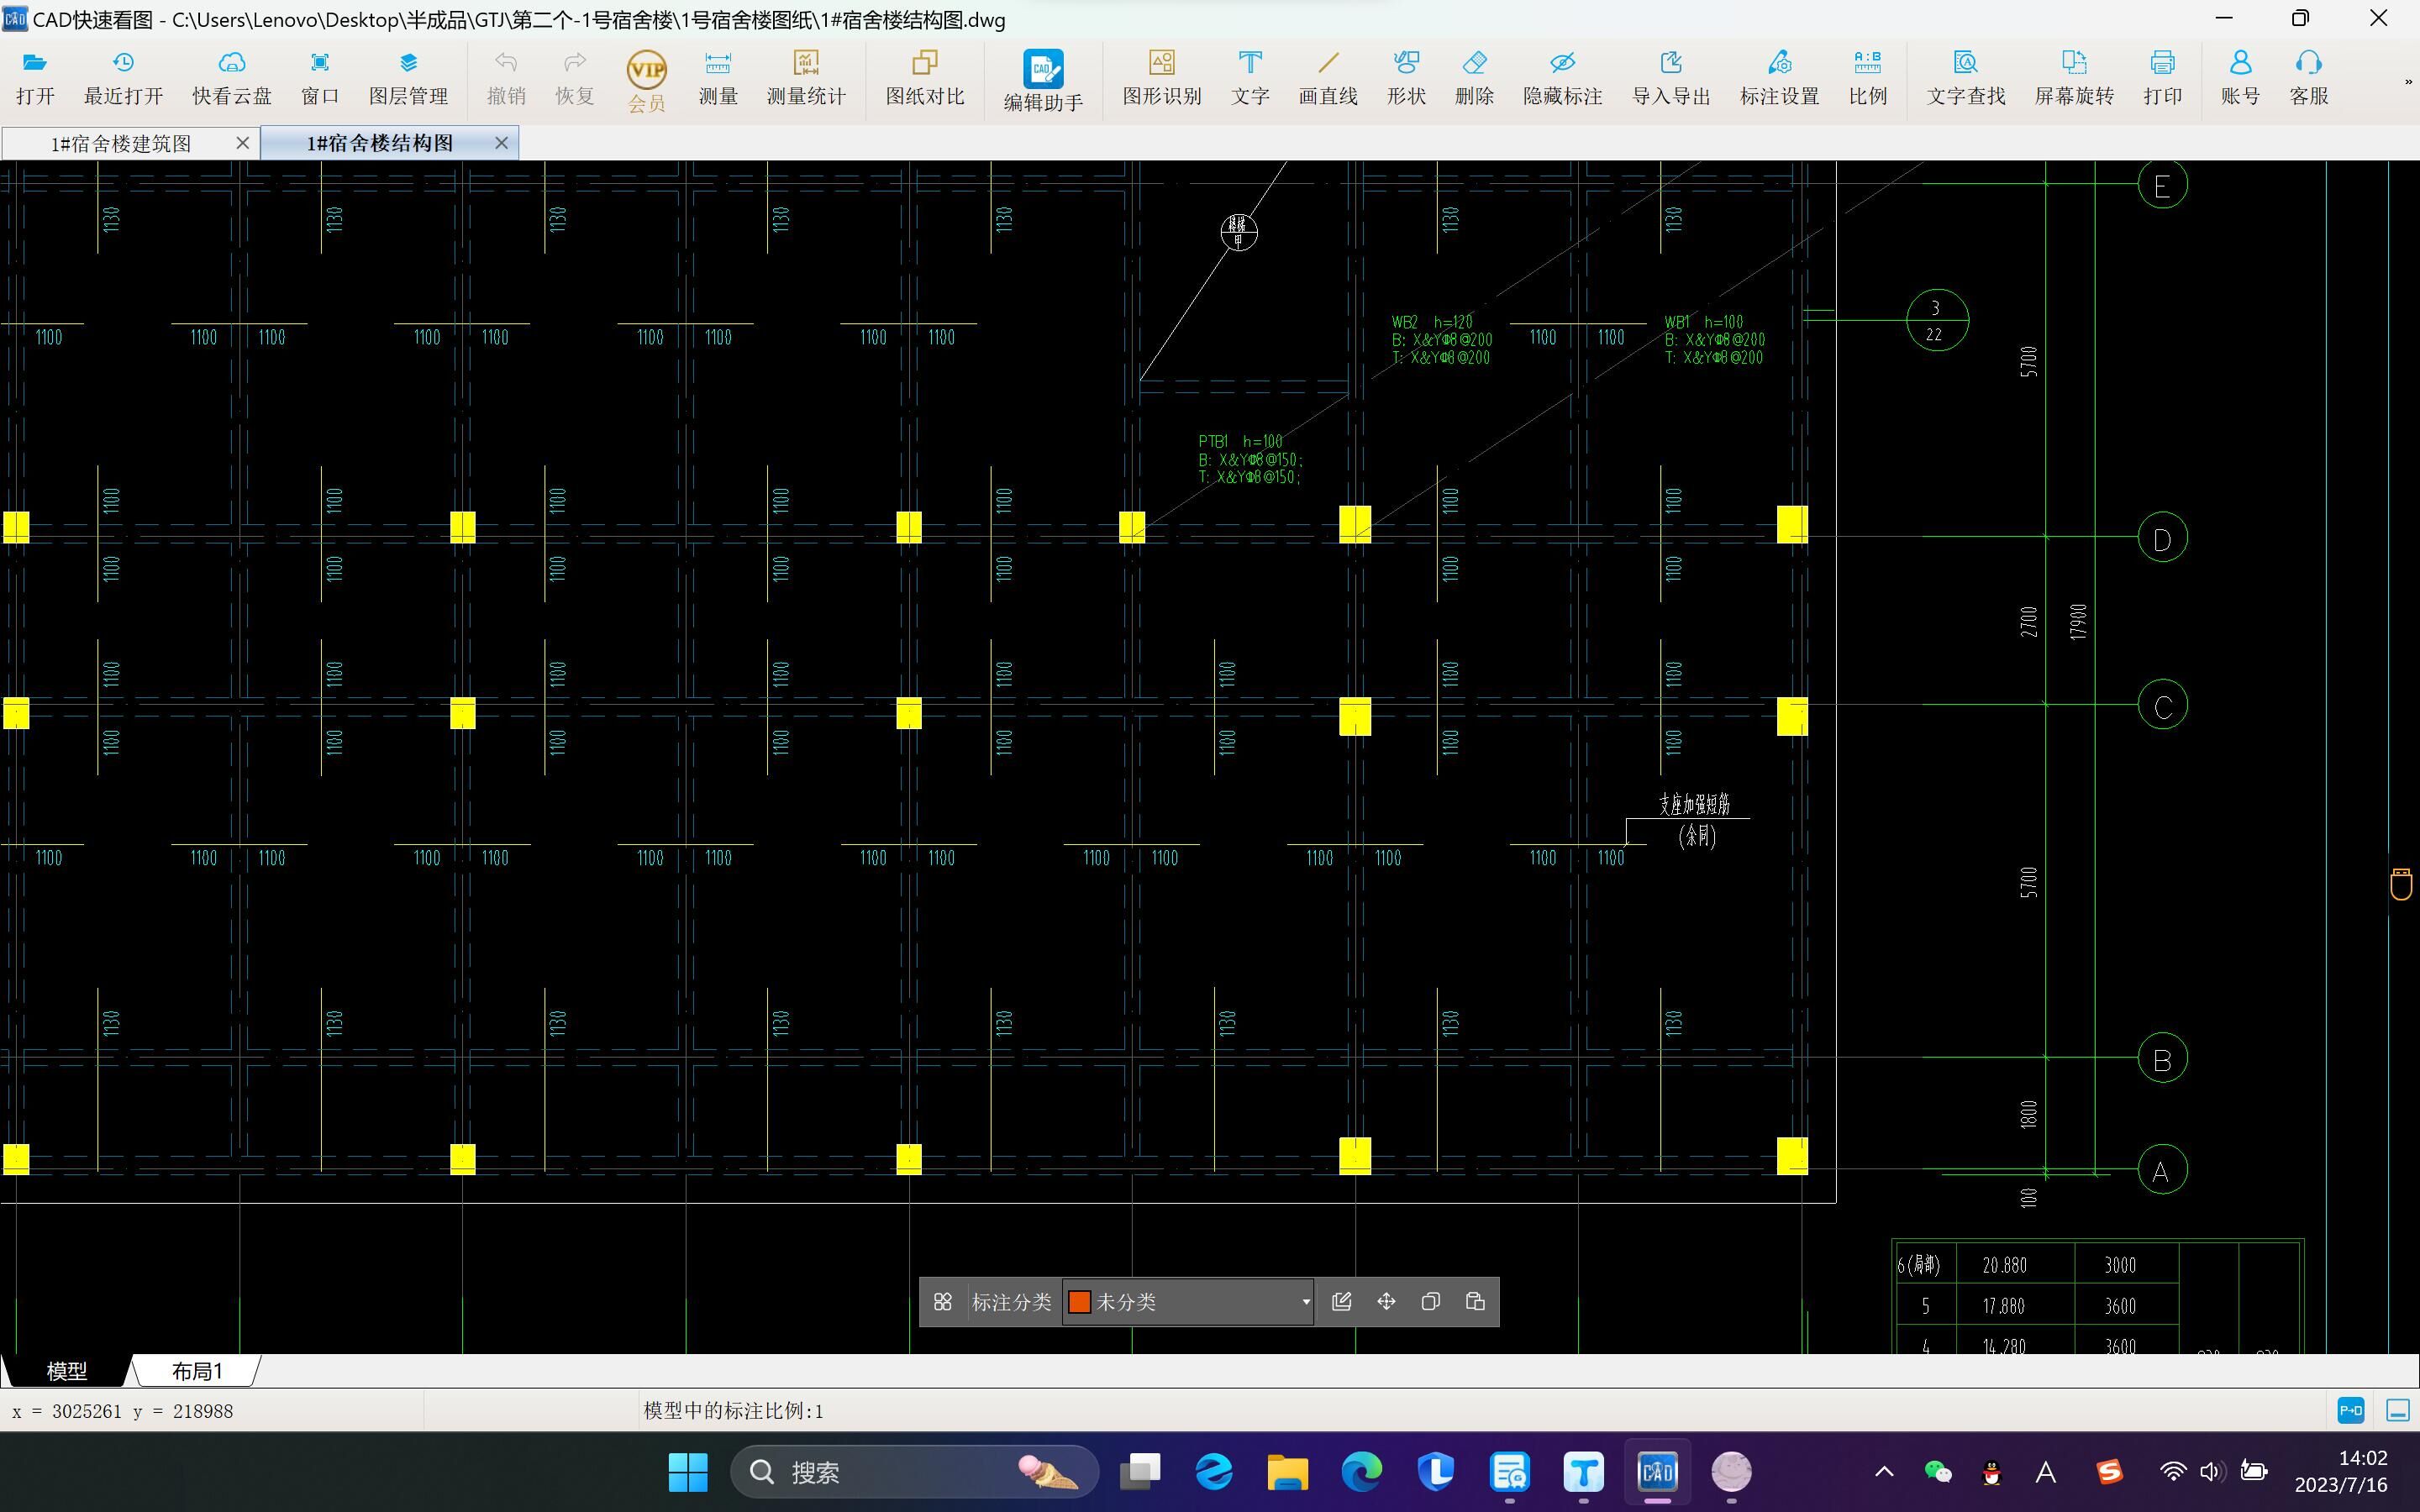Select the 文字 text tool
The image size is (2420, 1512).
point(1250,78)
